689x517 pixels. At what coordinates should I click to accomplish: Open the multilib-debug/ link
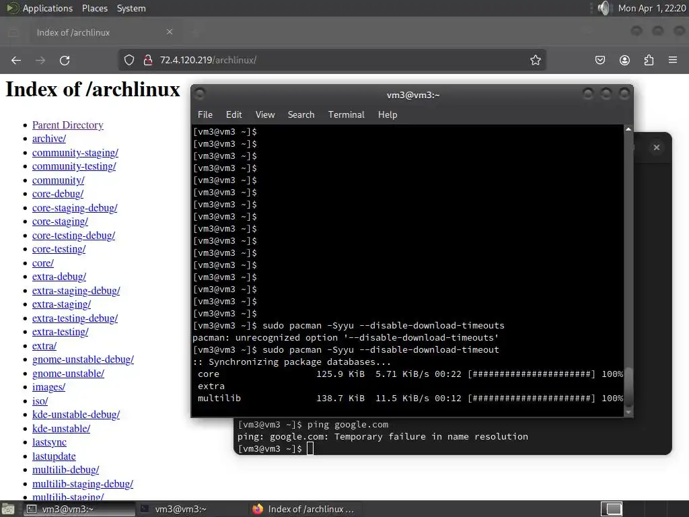coord(65,470)
